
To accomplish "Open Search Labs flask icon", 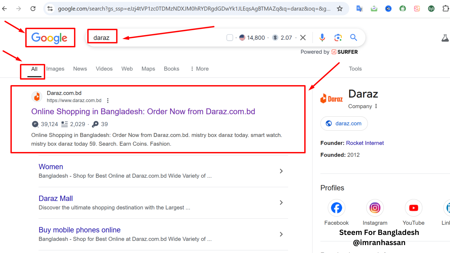I will coord(445,38).
